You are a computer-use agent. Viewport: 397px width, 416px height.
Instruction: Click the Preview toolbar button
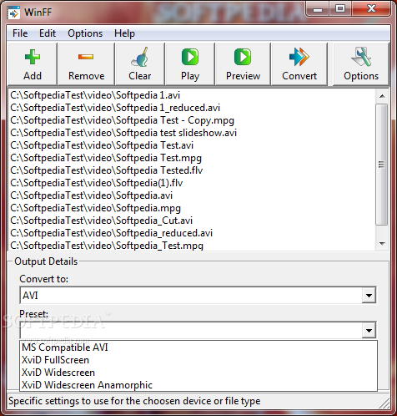click(243, 64)
